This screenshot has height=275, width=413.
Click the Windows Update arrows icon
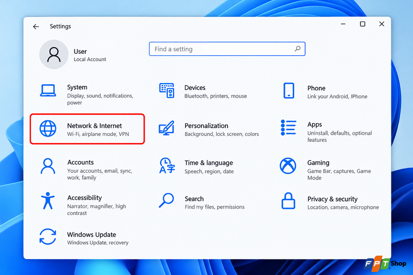click(47, 237)
